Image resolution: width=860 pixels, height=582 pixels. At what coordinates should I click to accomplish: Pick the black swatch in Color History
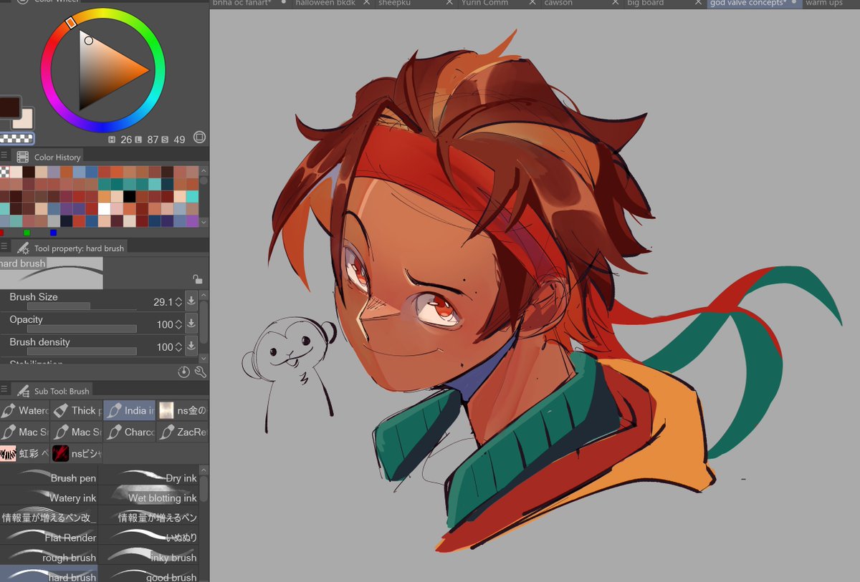coord(129,196)
